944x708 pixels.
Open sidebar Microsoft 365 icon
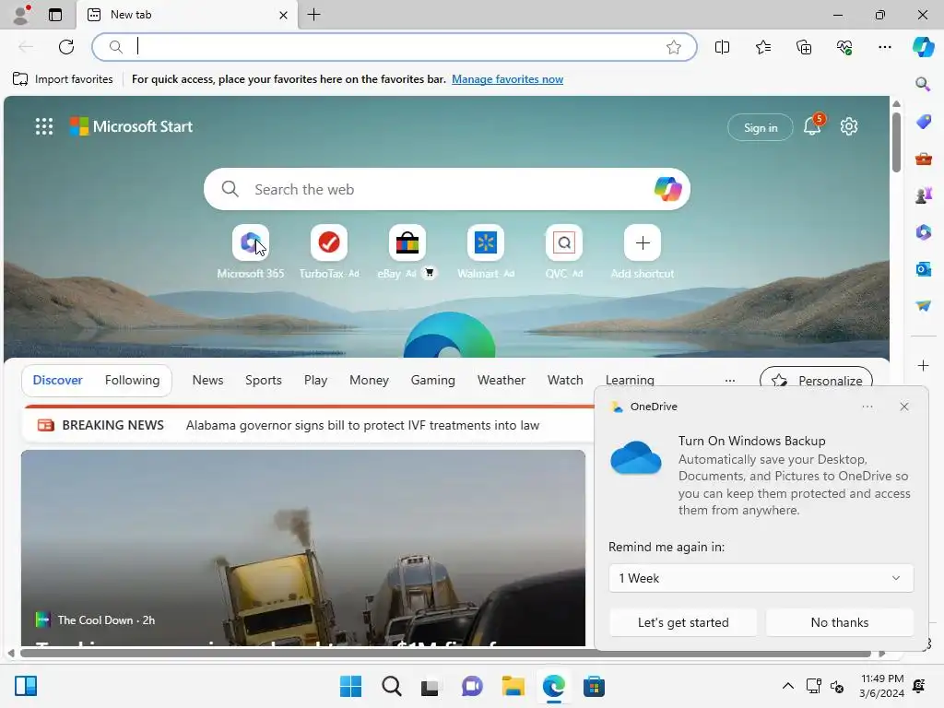coord(924,231)
